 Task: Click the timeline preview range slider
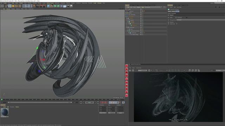(x=40, y=103)
